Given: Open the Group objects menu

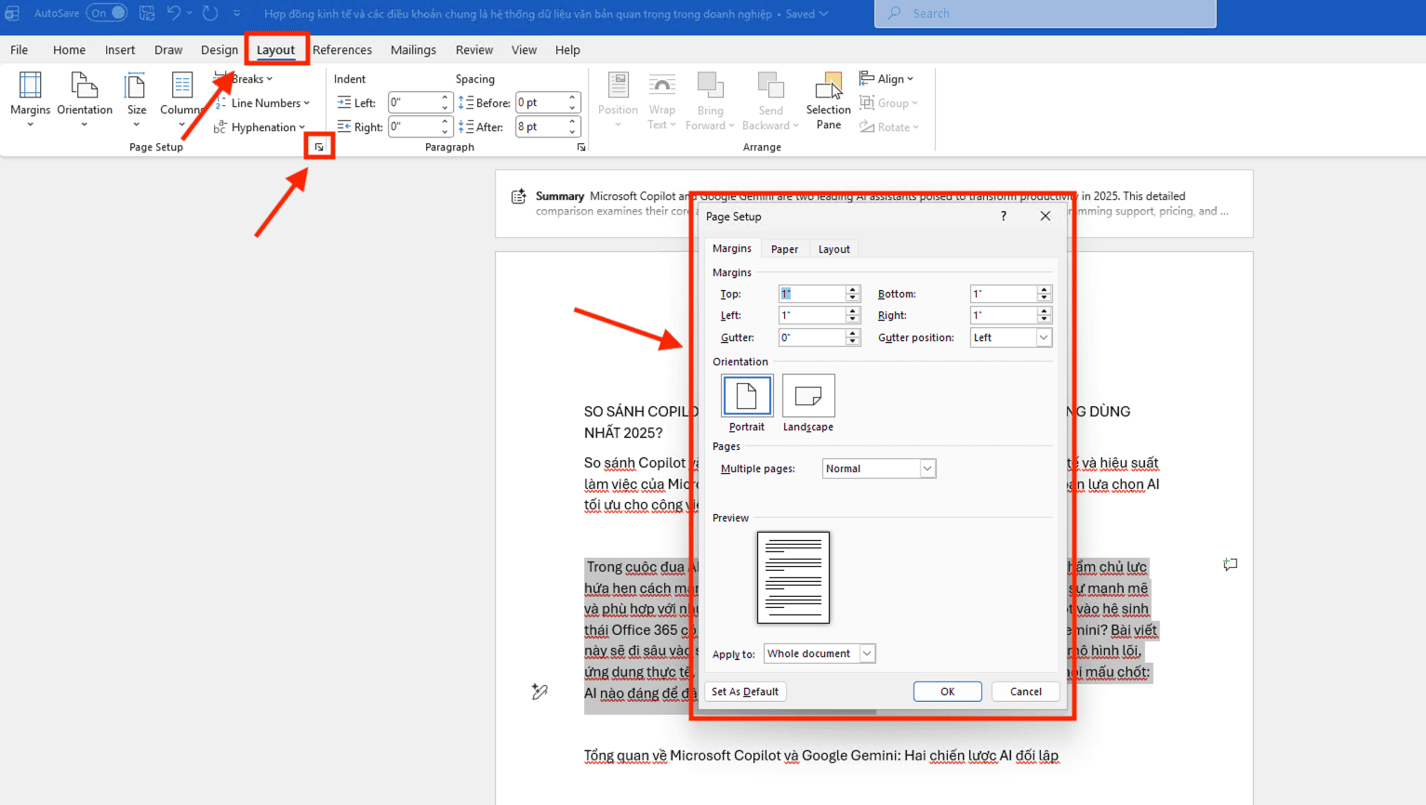Looking at the screenshot, I should (x=888, y=103).
